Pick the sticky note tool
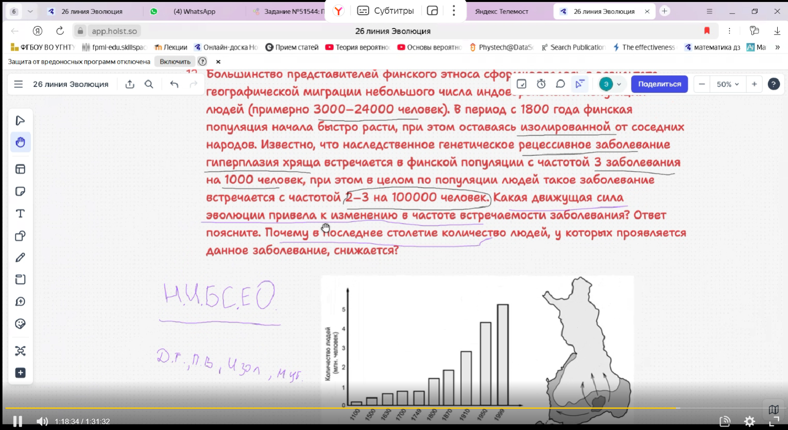Viewport: 788px width, 430px height. point(20,192)
